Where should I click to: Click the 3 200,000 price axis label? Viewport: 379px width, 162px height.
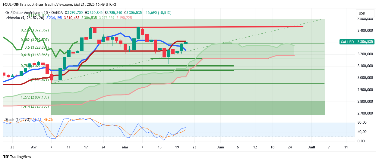[365, 54]
